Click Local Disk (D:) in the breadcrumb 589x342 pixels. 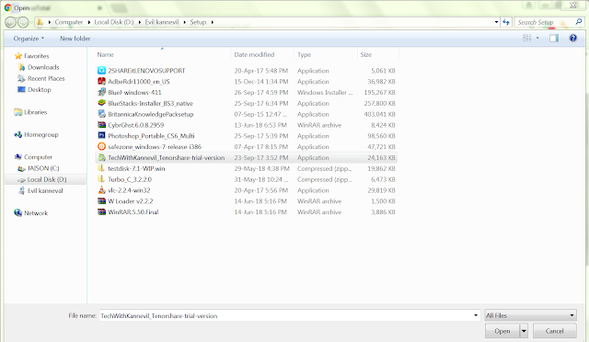click(114, 22)
